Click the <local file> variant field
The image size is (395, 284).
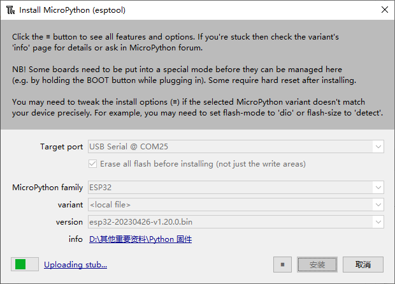coord(236,204)
